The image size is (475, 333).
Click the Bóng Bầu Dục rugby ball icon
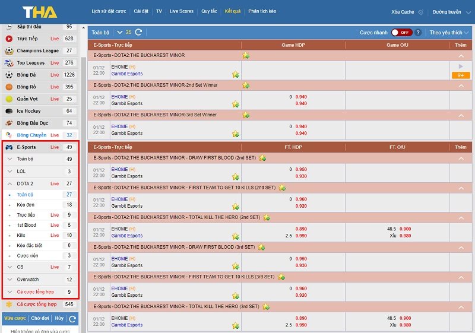tap(9, 123)
